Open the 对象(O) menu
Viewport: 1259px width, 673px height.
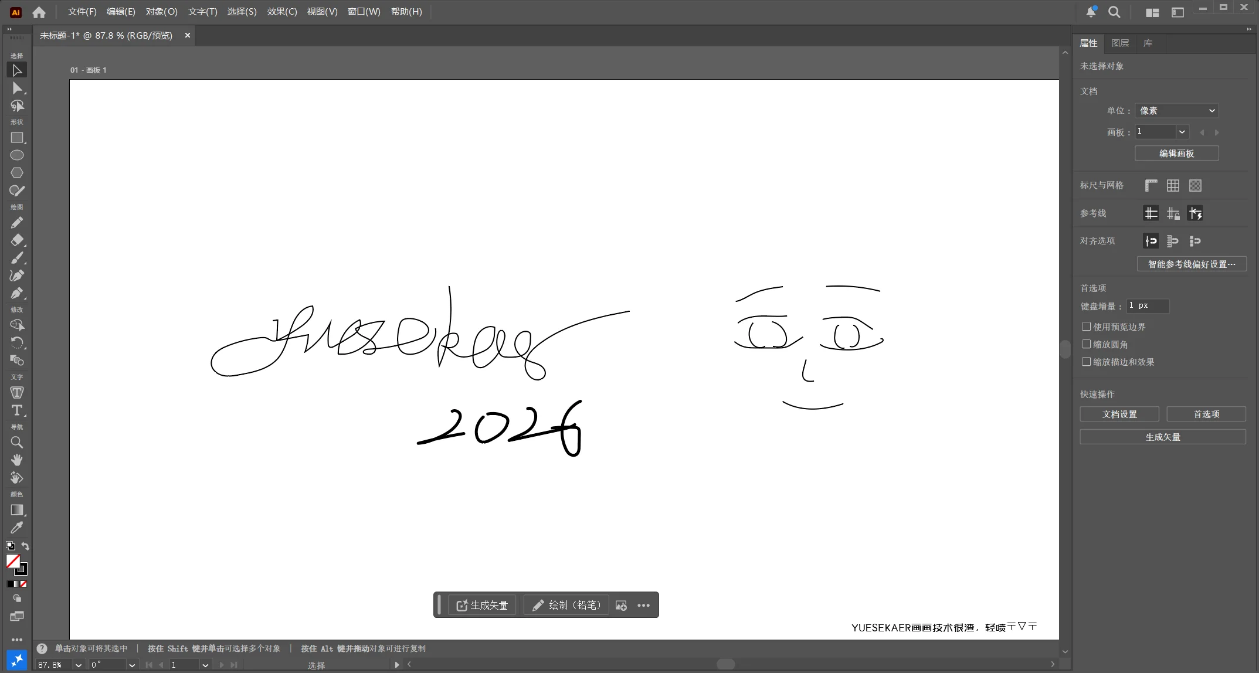click(x=161, y=12)
